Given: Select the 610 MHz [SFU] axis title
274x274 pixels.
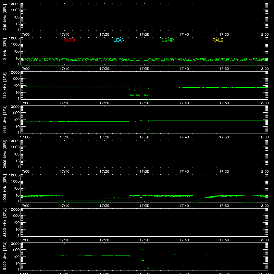Looking at the screenshot, I should [x=4, y=85].
